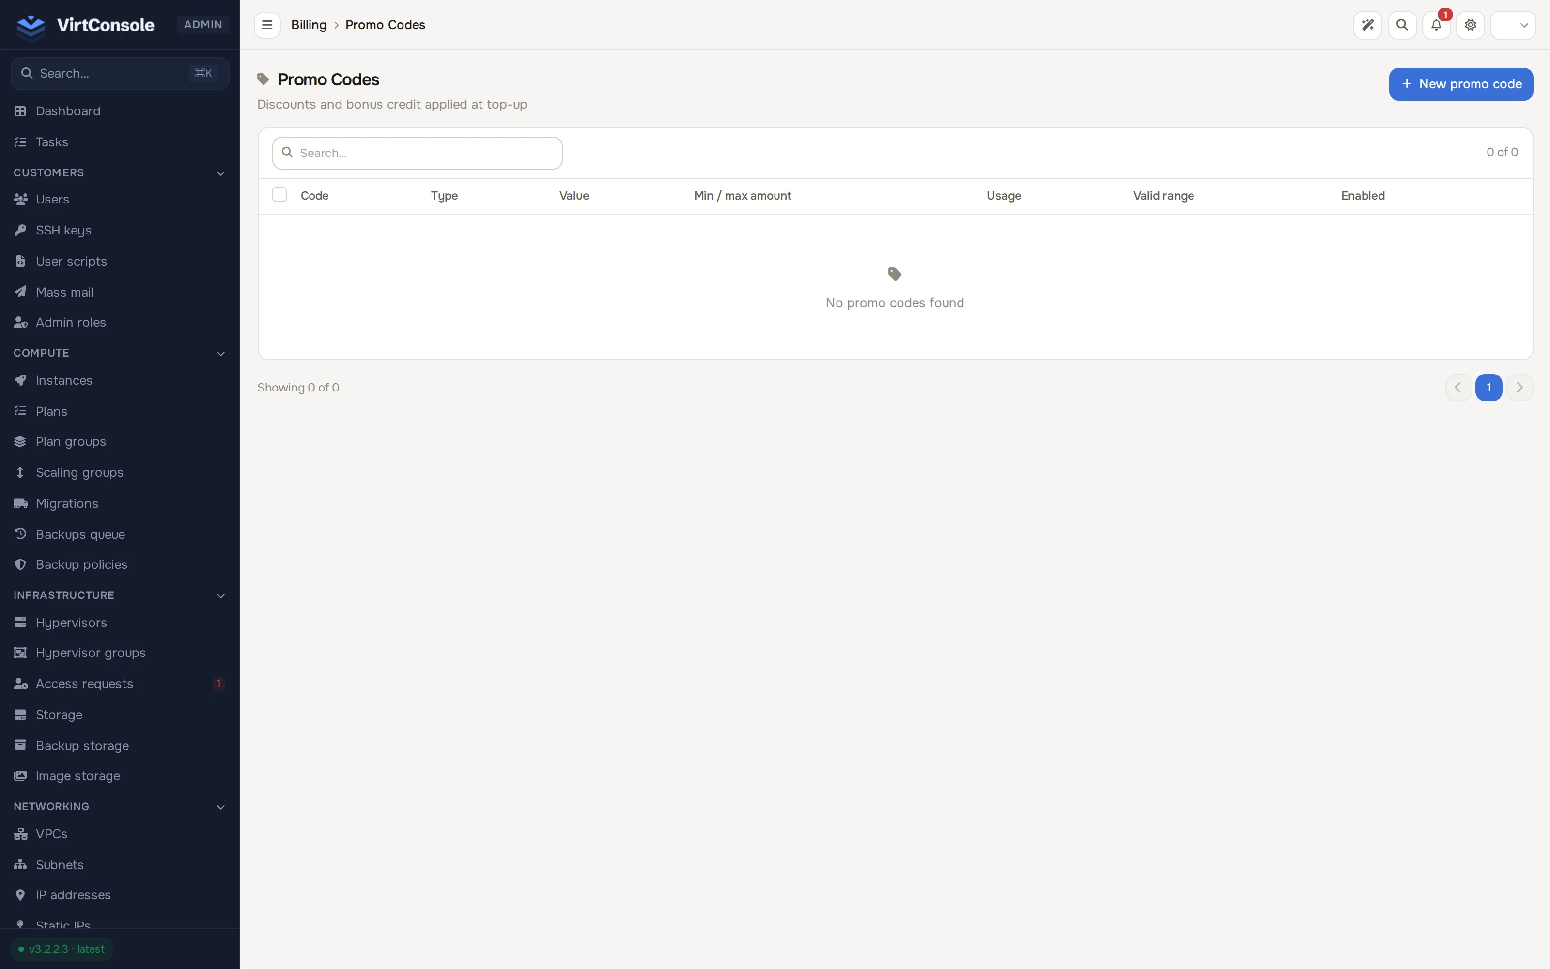This screenshot has width=1550, height=969.
Task: Click the Billing breadcrumb link
Action: point(309,25)
